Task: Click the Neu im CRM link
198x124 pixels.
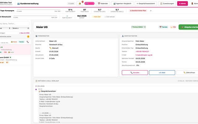Action: [24, 33]
